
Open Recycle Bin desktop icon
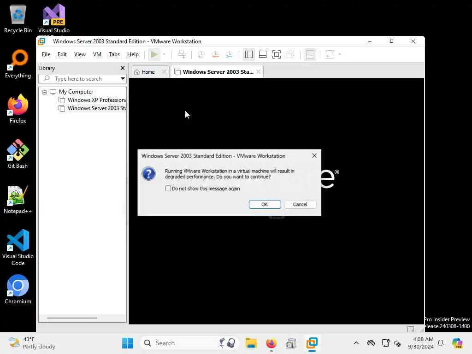pyautogui.click(x=18, y=18)
